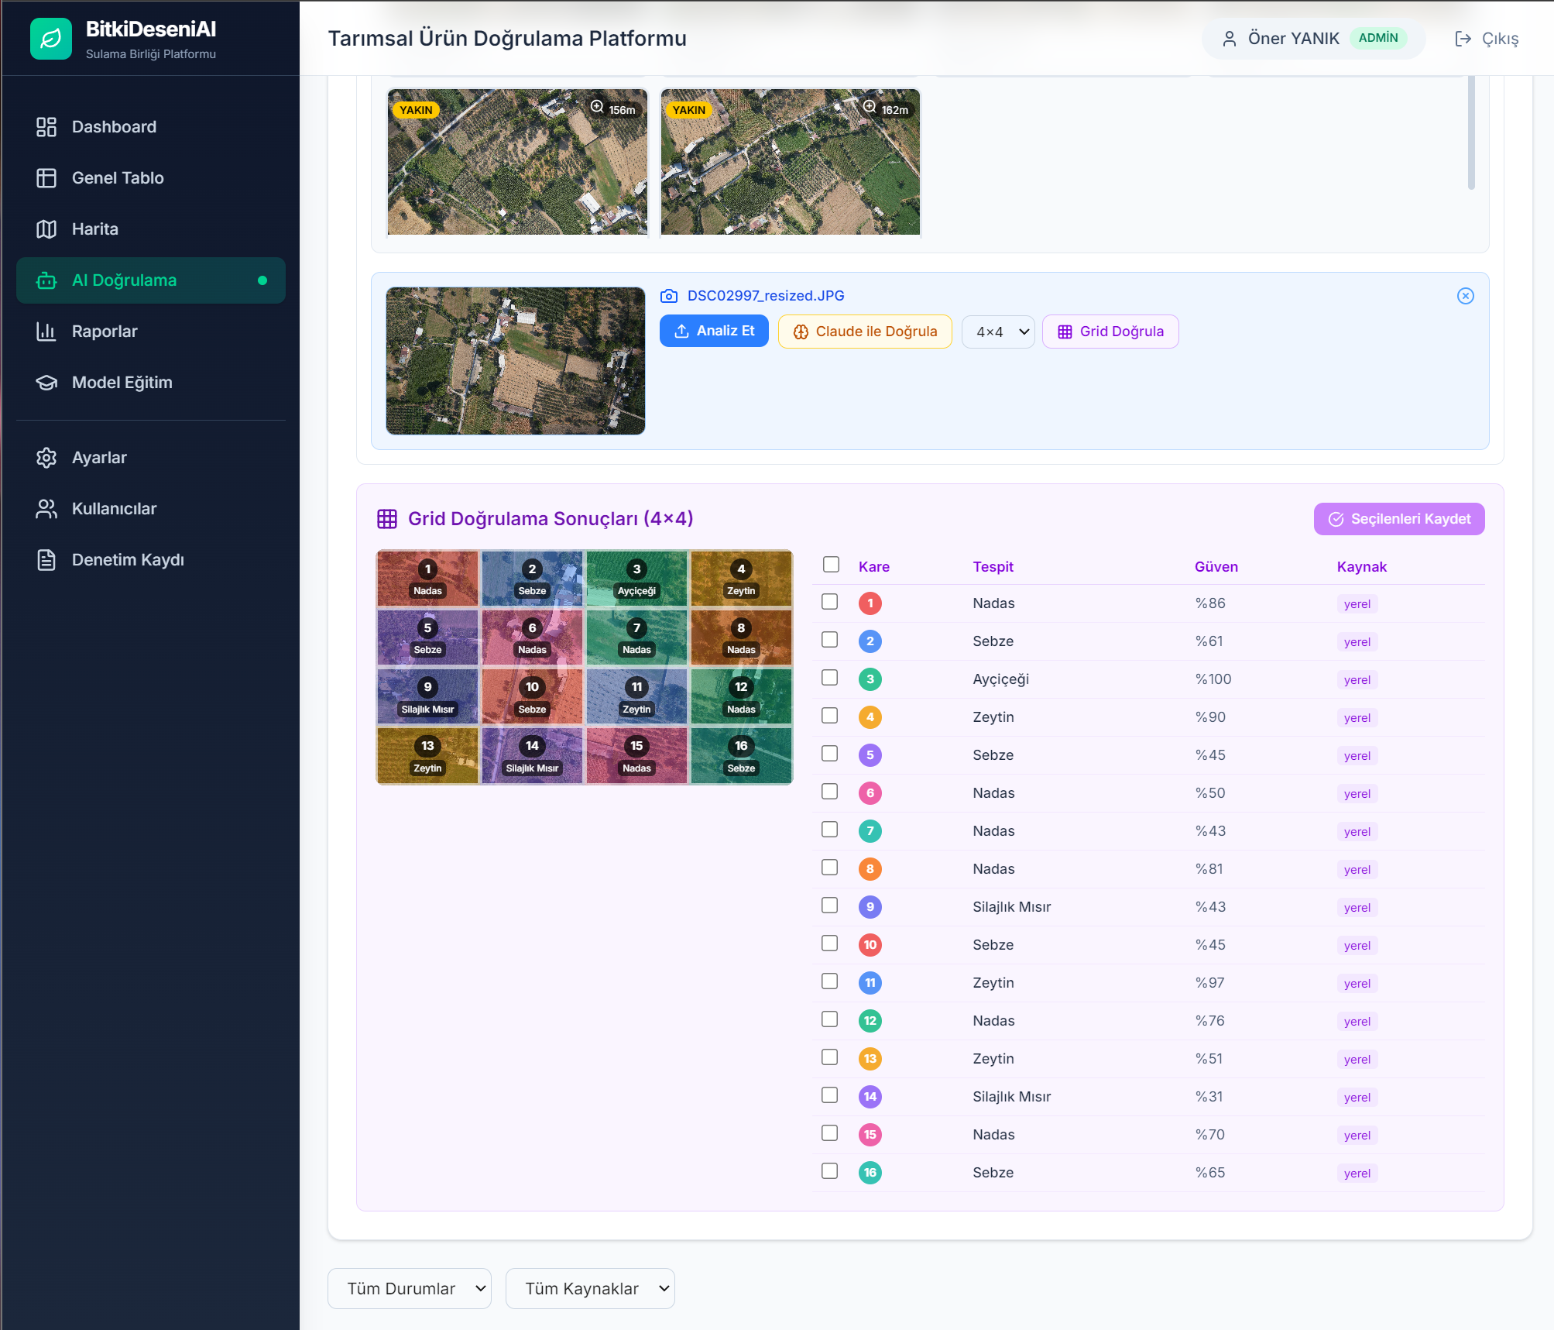Select grid cell 6 labeled Nadas
1554x1330 pixels.
[x=532, y=638]
